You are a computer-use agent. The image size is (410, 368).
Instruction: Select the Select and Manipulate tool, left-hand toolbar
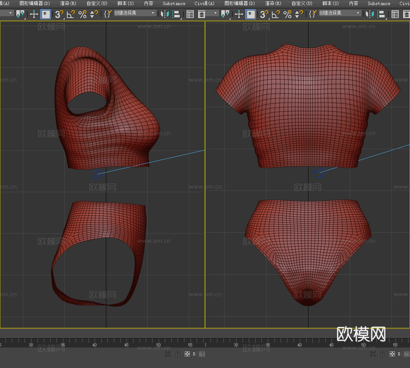point(34,14)
